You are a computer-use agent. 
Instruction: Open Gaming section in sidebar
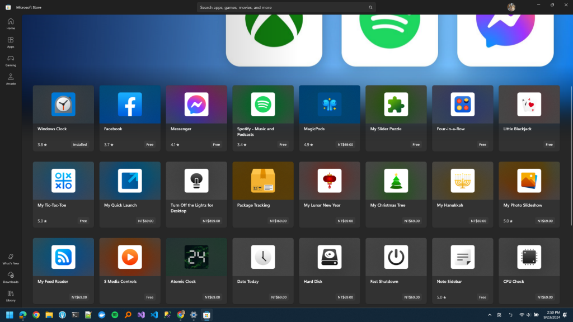(11, 60)
